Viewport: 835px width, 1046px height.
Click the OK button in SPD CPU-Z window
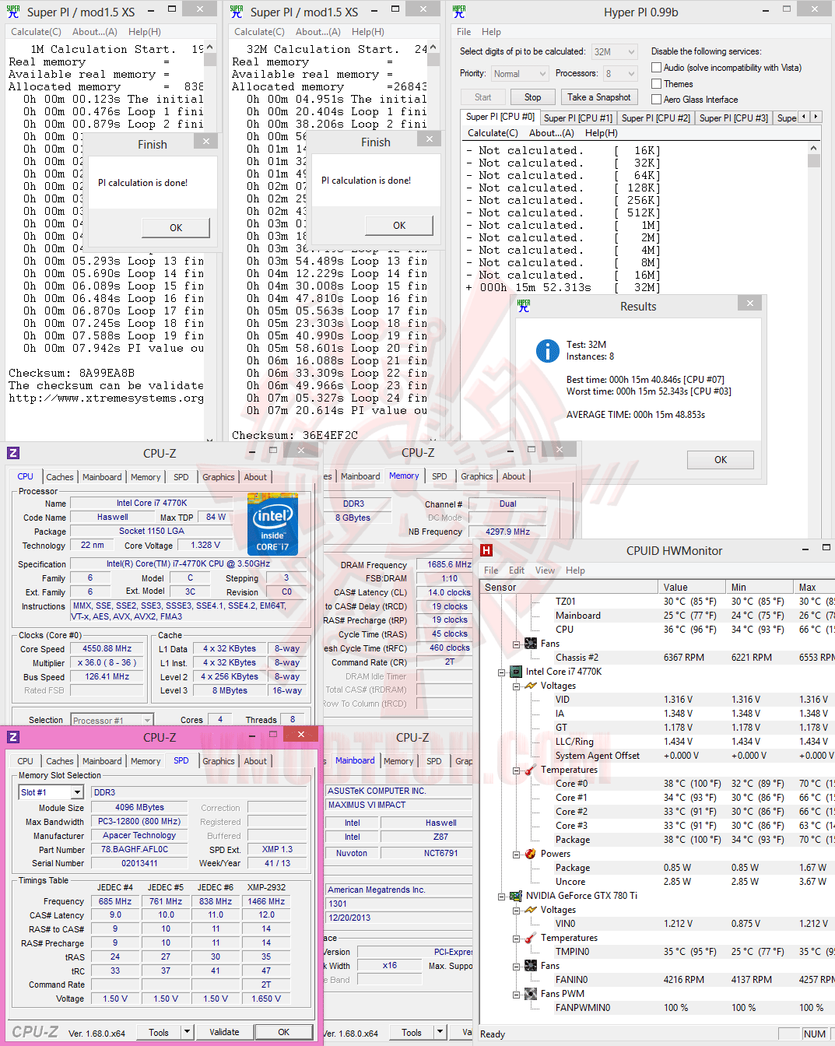284,1032
